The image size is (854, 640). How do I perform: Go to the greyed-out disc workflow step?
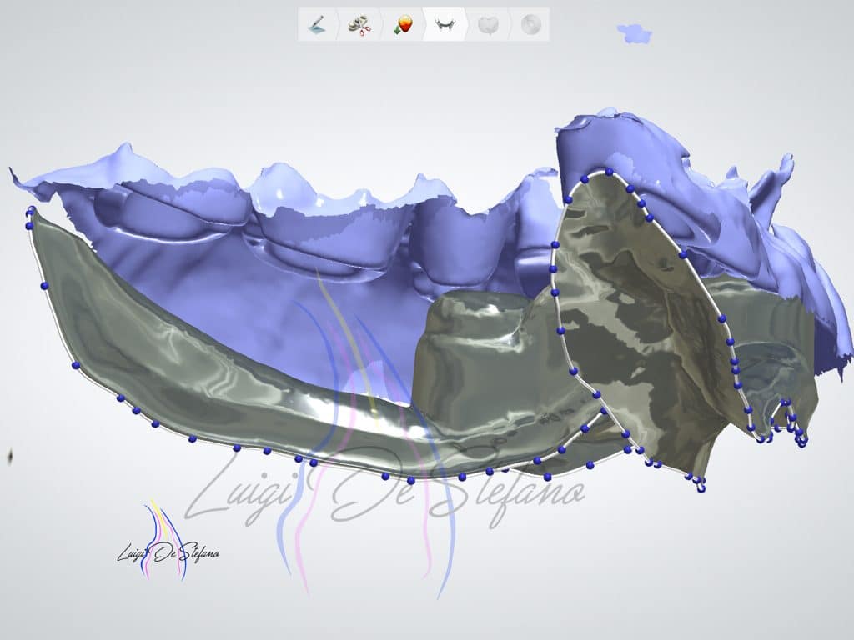tap(529, 25)
